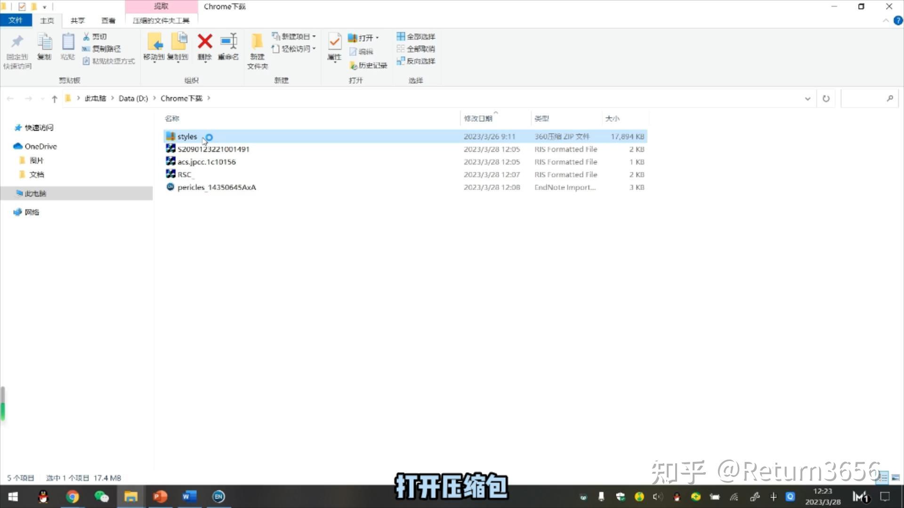Click the red Delete icon in ribbon

[205, 42]
